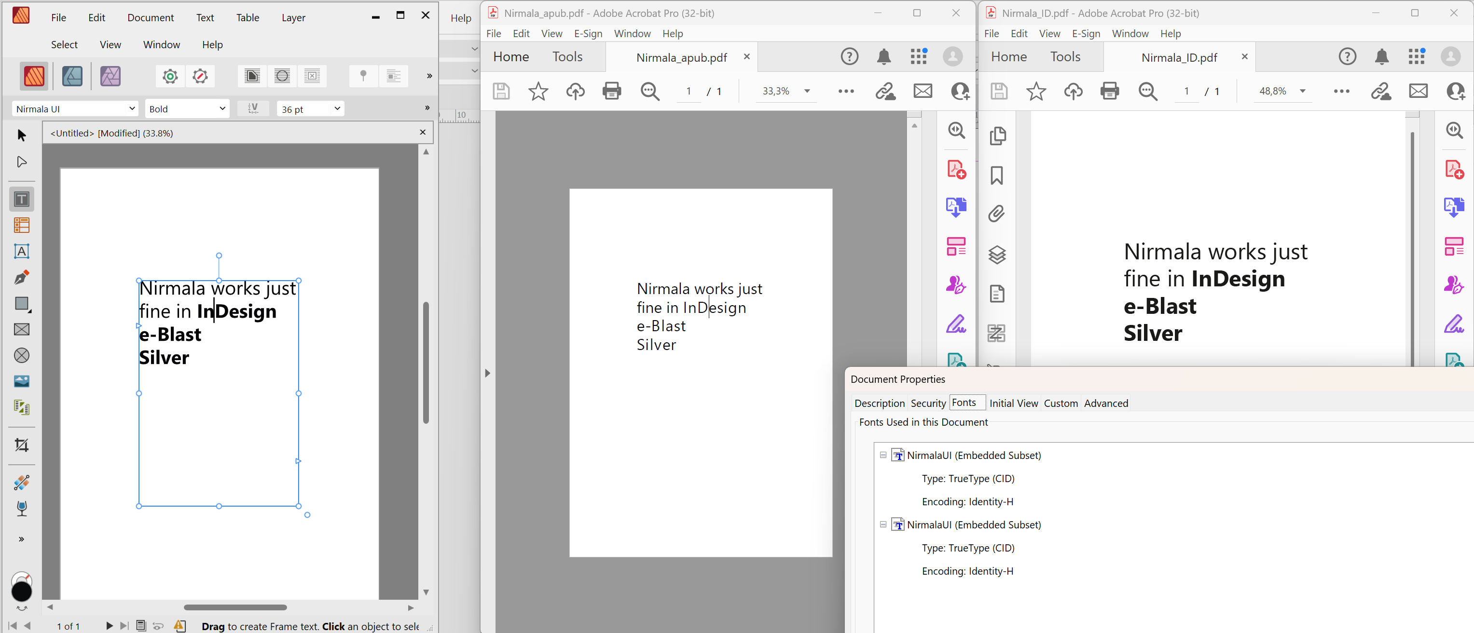This screenshot has height=633, width=1474.
Task: Click the star bookmark icon in Nirmala_apub window
Action: [x=538, y=91]
